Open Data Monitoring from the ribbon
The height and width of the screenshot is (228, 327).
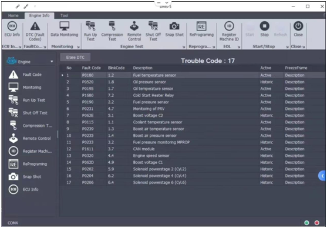64,29
